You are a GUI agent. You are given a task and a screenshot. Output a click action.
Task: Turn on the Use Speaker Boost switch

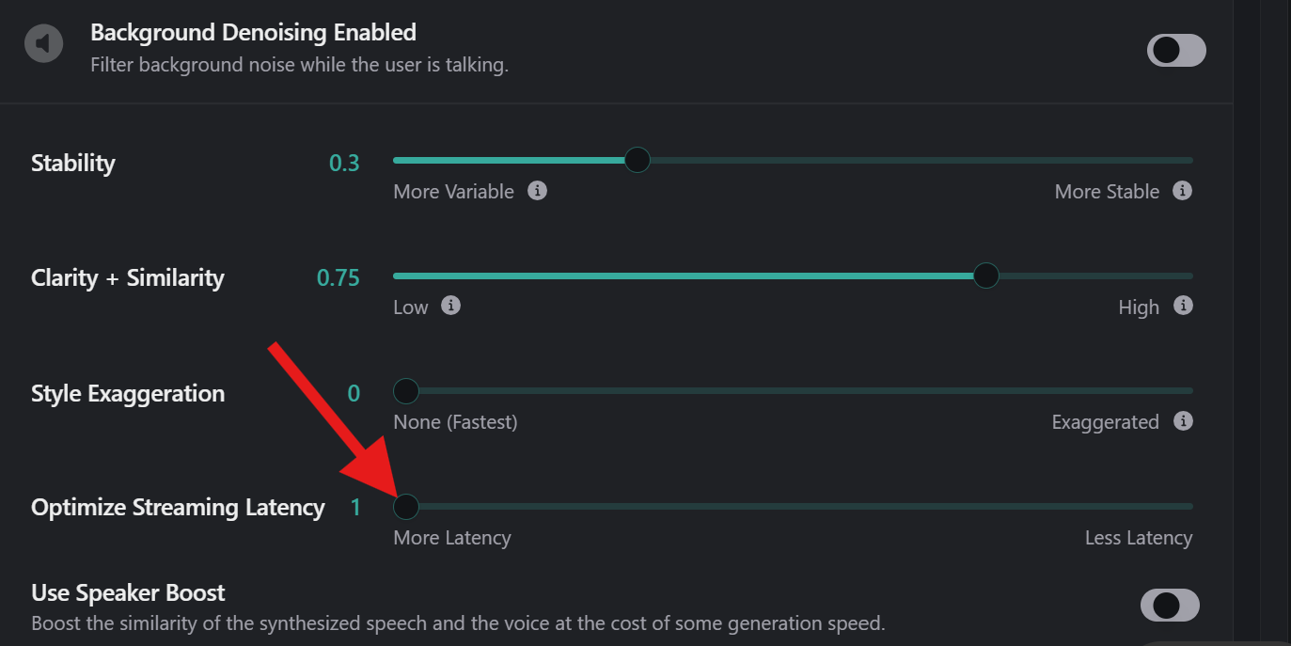point(1170,606)
